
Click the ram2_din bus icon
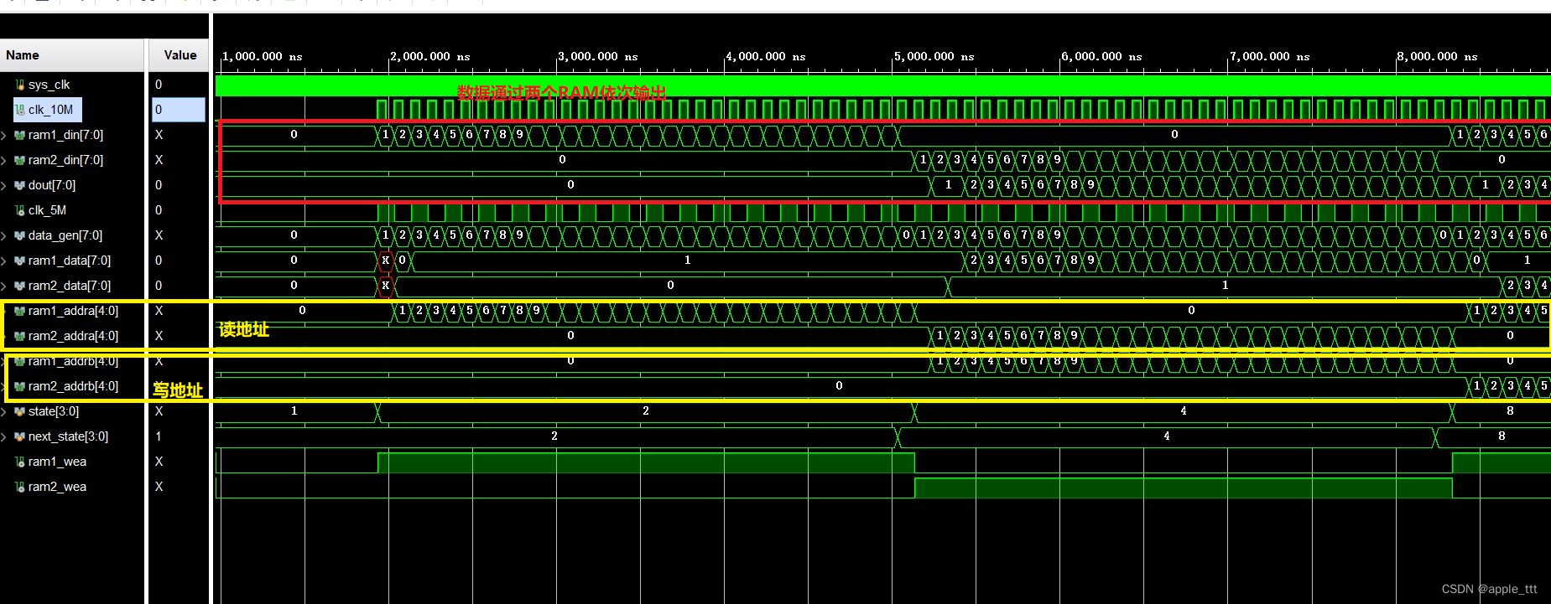20,160
